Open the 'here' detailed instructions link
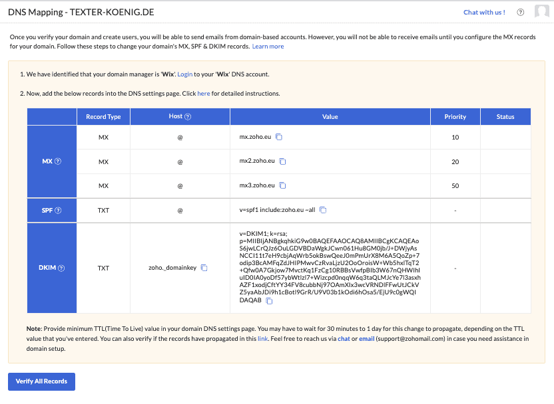The width and height of the screenshot is (554, 404). (204, 94)
